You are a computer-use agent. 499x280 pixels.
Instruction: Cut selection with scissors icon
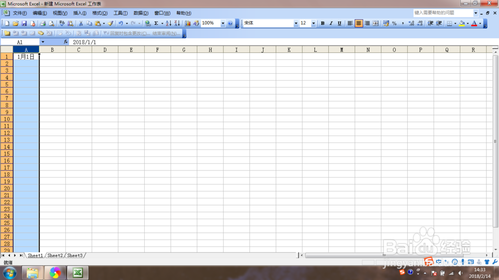[80, 23]
